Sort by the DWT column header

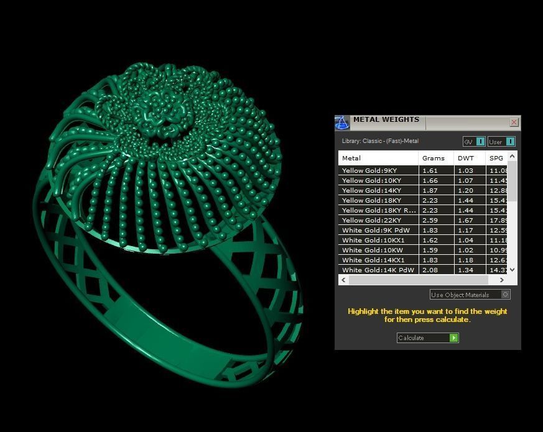pos(470,158)
